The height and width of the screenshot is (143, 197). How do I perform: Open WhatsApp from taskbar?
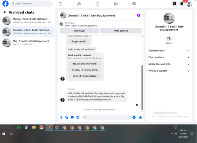click(19, 127)
